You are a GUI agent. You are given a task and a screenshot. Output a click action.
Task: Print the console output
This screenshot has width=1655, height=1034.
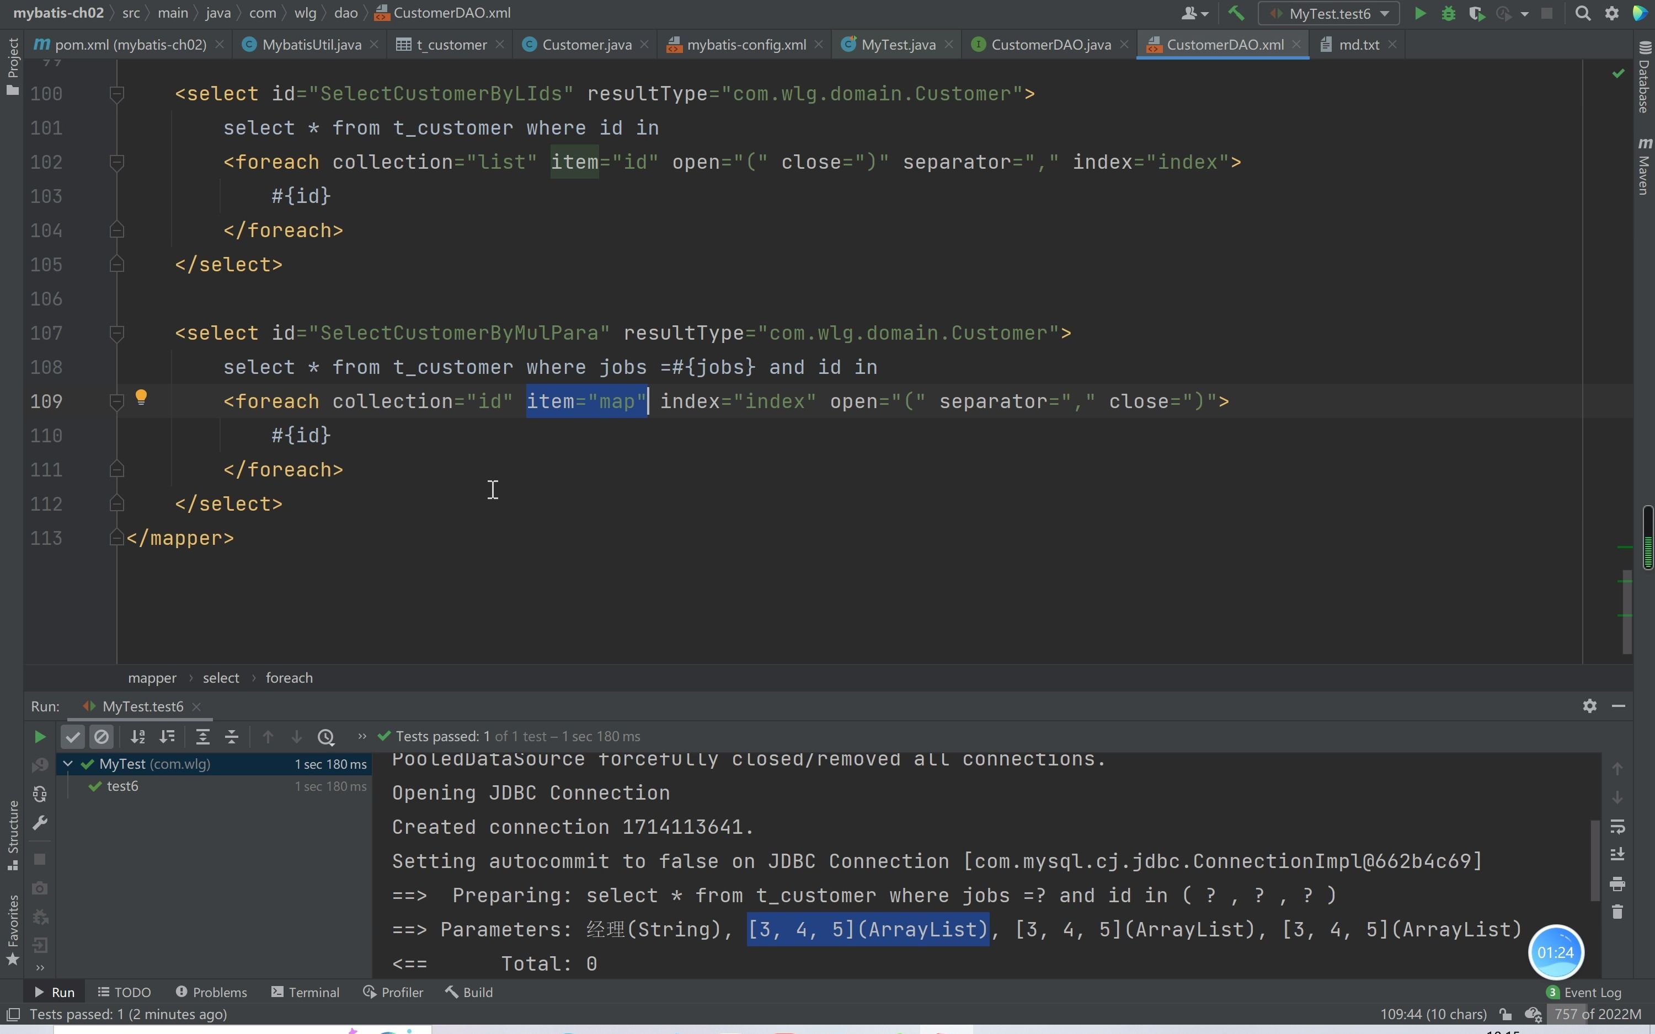(1617, 883)
